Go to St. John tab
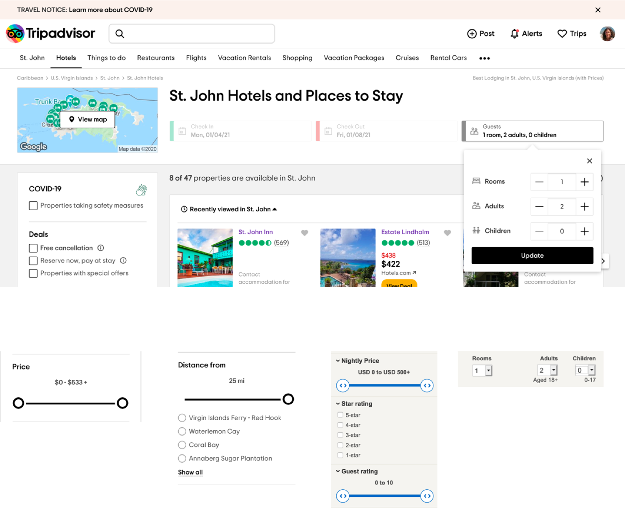The width and height of the screenshot is (625, 508). (x=32, y=58)
